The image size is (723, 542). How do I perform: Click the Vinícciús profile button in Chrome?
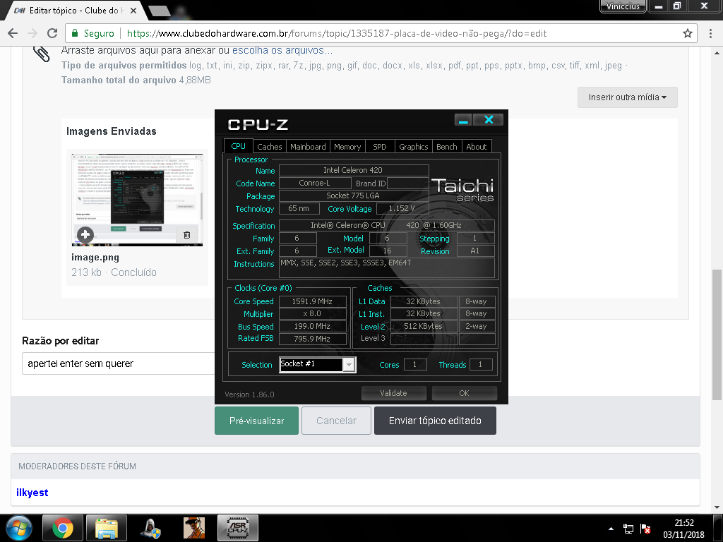point(623,6)
